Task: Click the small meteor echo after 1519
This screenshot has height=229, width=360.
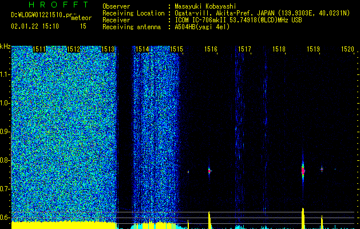Action: 322,169
